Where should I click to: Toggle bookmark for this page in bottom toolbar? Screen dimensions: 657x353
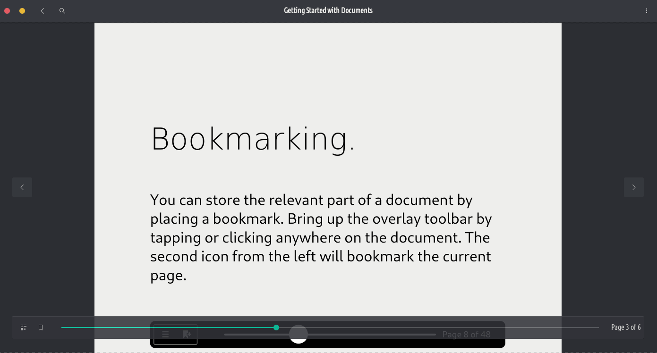[x=41, y=328]
